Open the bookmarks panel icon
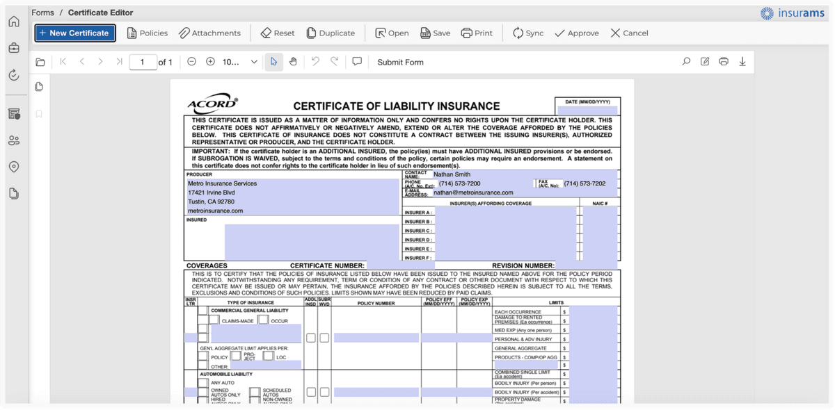835x410 pixels. click(39, 114)
